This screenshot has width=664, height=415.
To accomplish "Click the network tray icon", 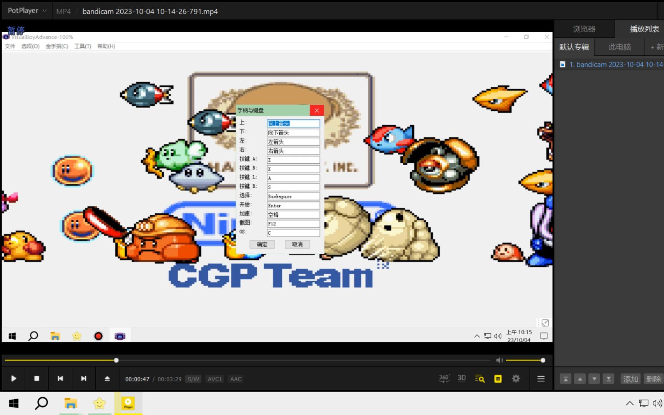I will tap(644, 403).
